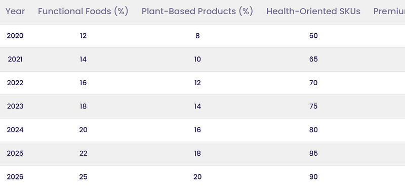405x187 pixels.
Task: Click the Year column header
Action: (15, 11)
